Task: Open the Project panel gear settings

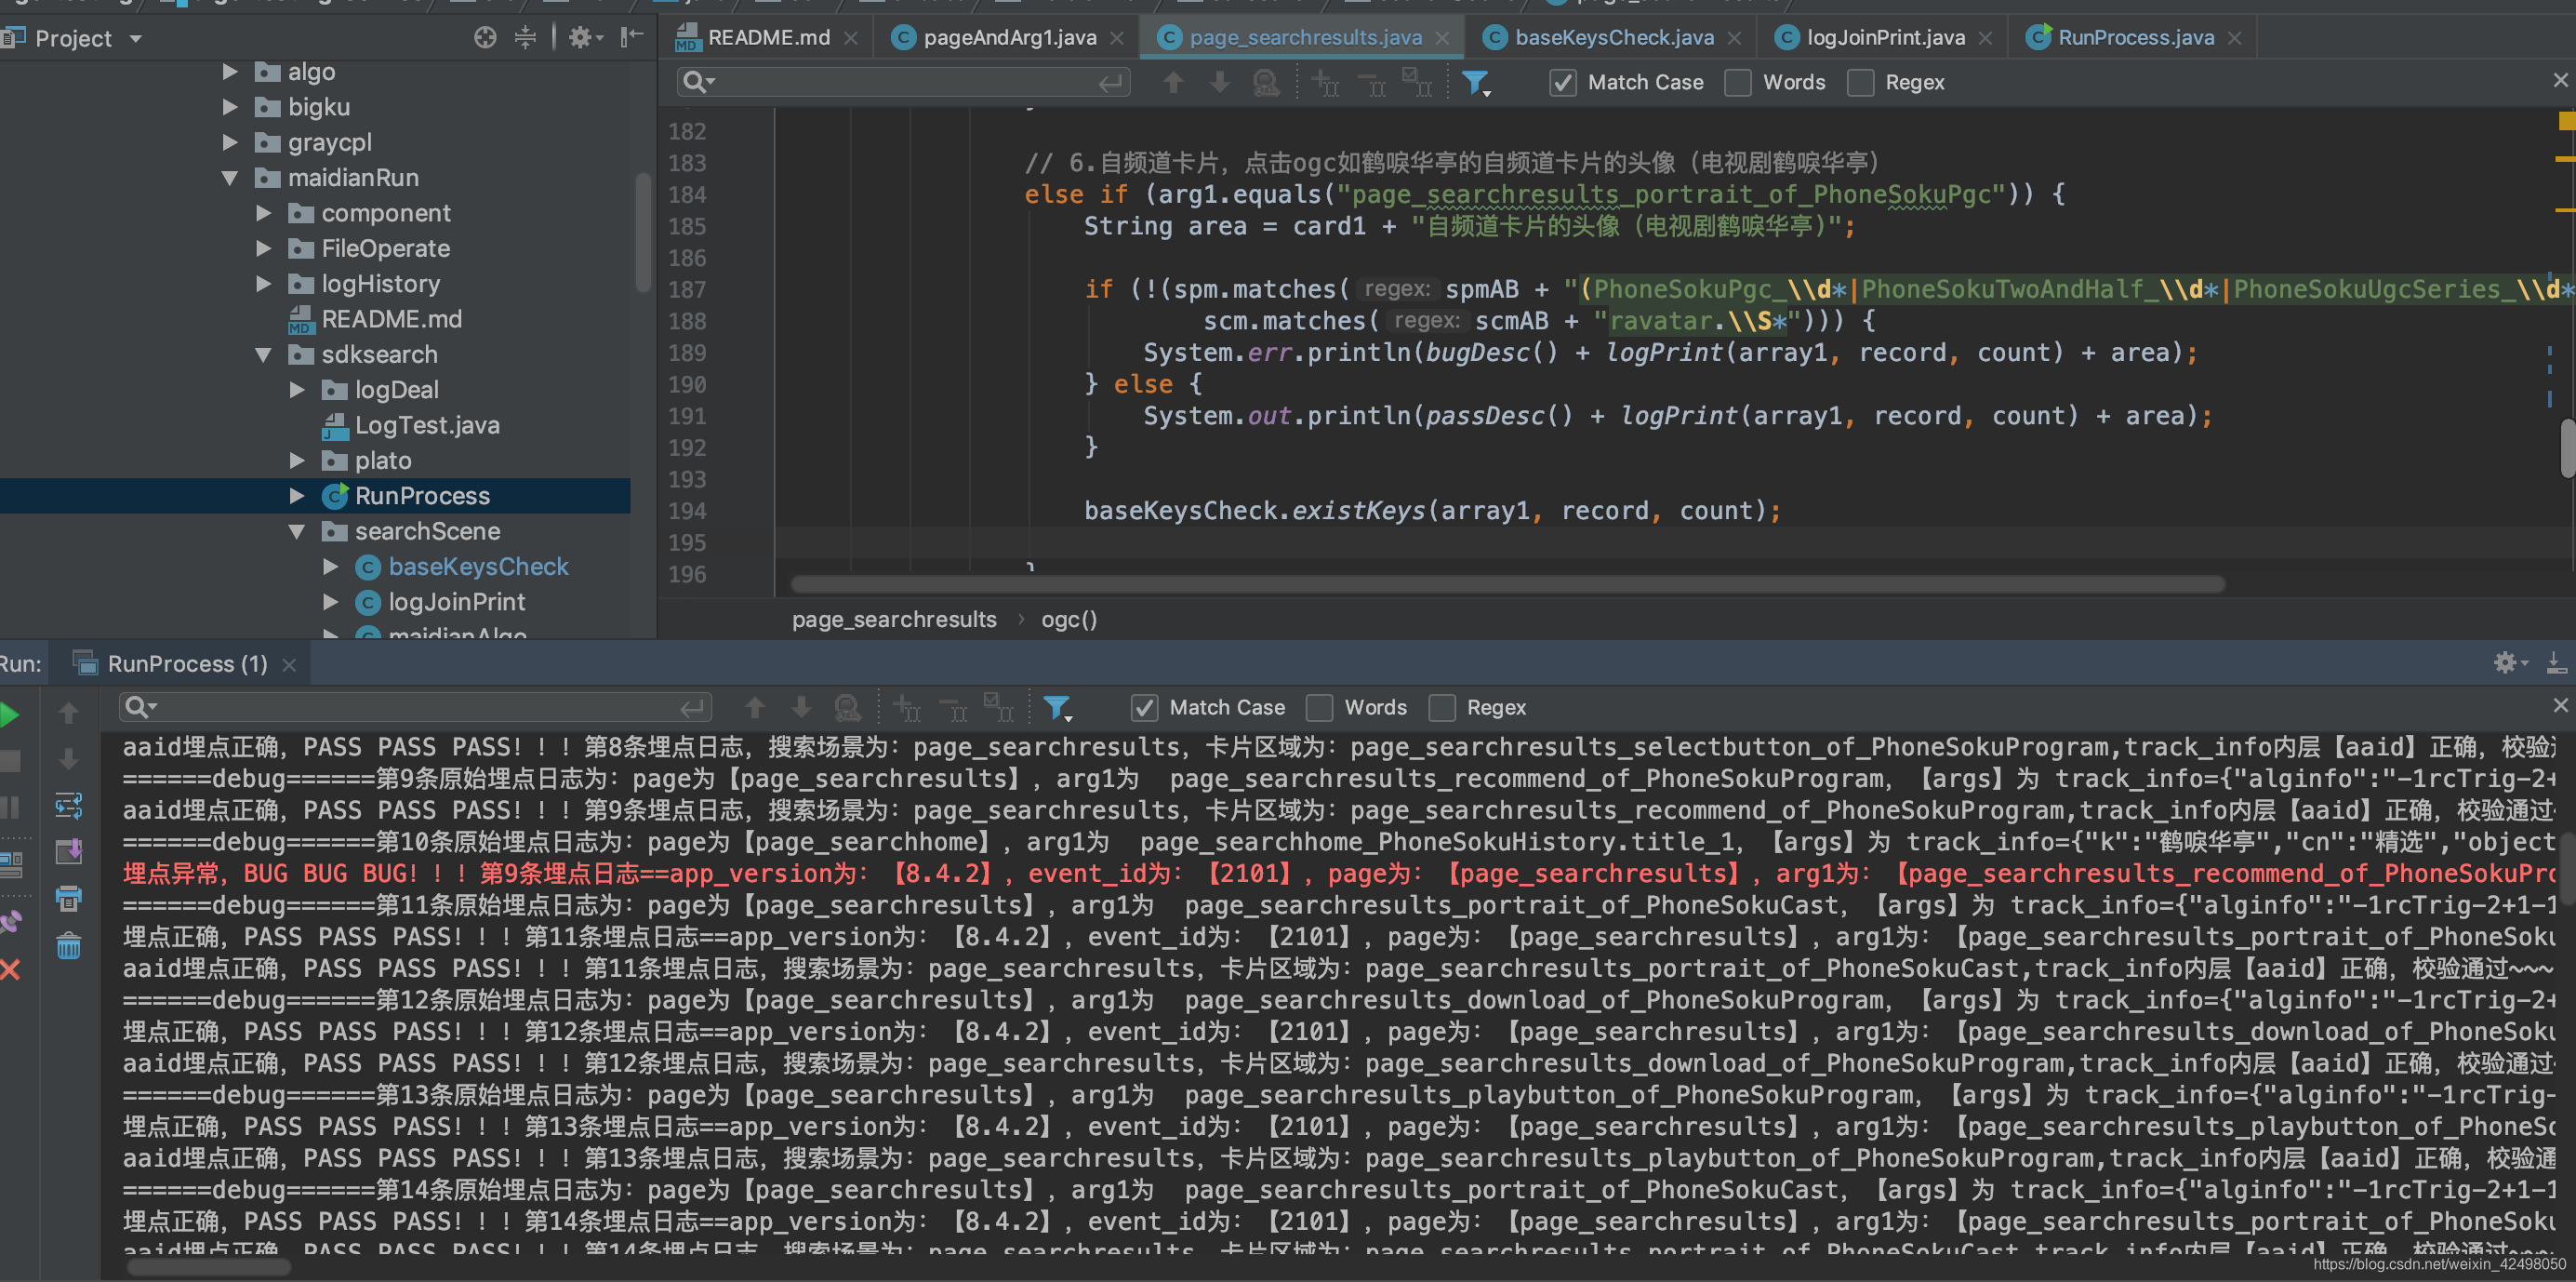Action: click(581, 38)
